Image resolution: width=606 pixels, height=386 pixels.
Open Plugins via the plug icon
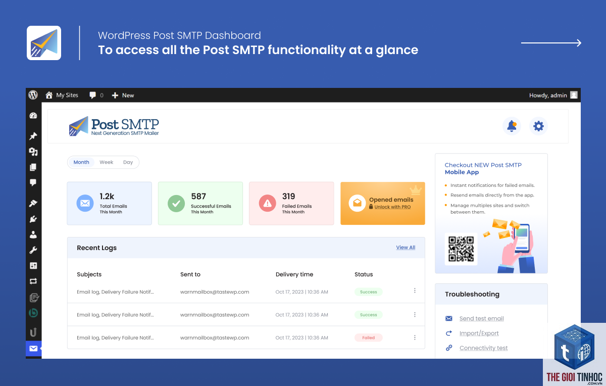coord(33,219)
